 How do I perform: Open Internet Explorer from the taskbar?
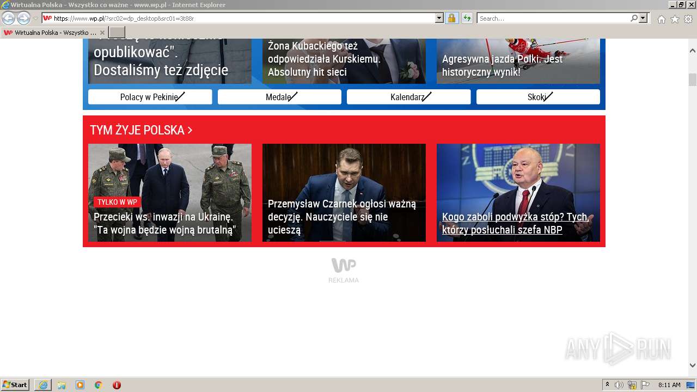[x=43, y=385]
